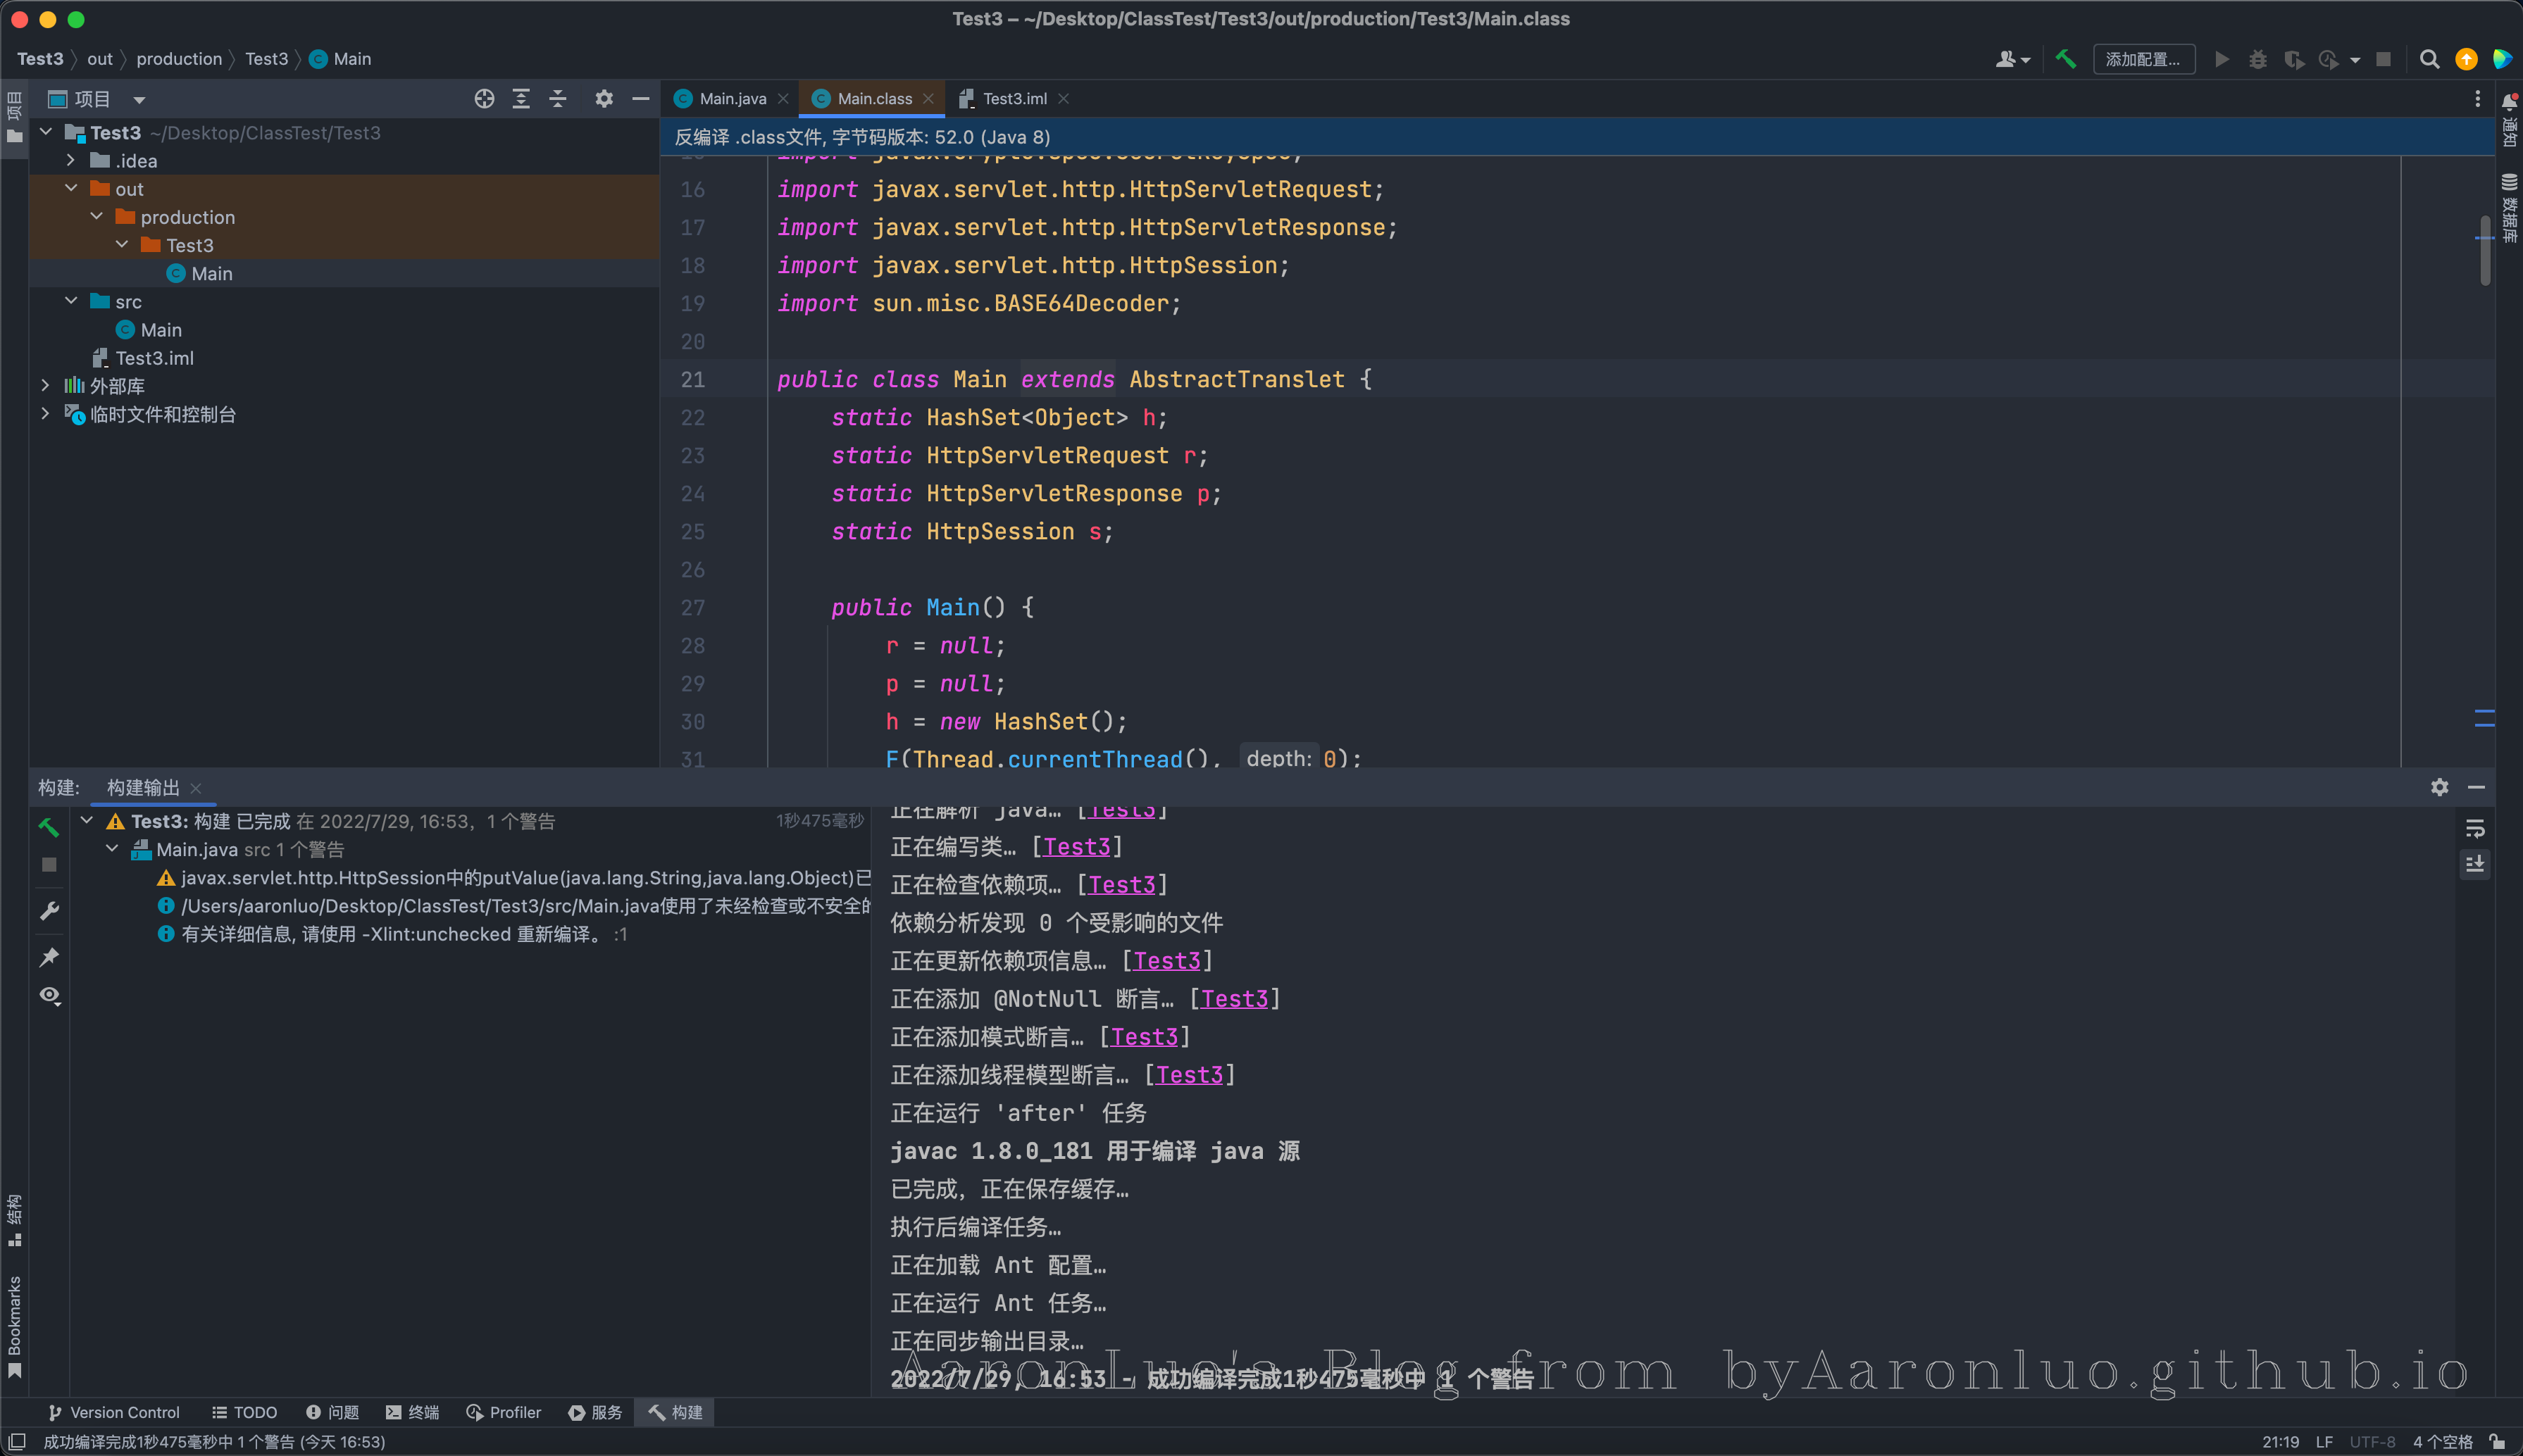Viewport: 2523px width, 1456px height.
Task: Select the Build Output tab
Action: coord(143,788)
